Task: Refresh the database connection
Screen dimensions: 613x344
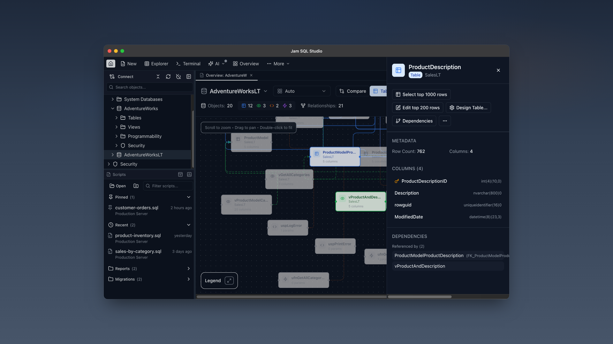Action: [x=168, y=76]
